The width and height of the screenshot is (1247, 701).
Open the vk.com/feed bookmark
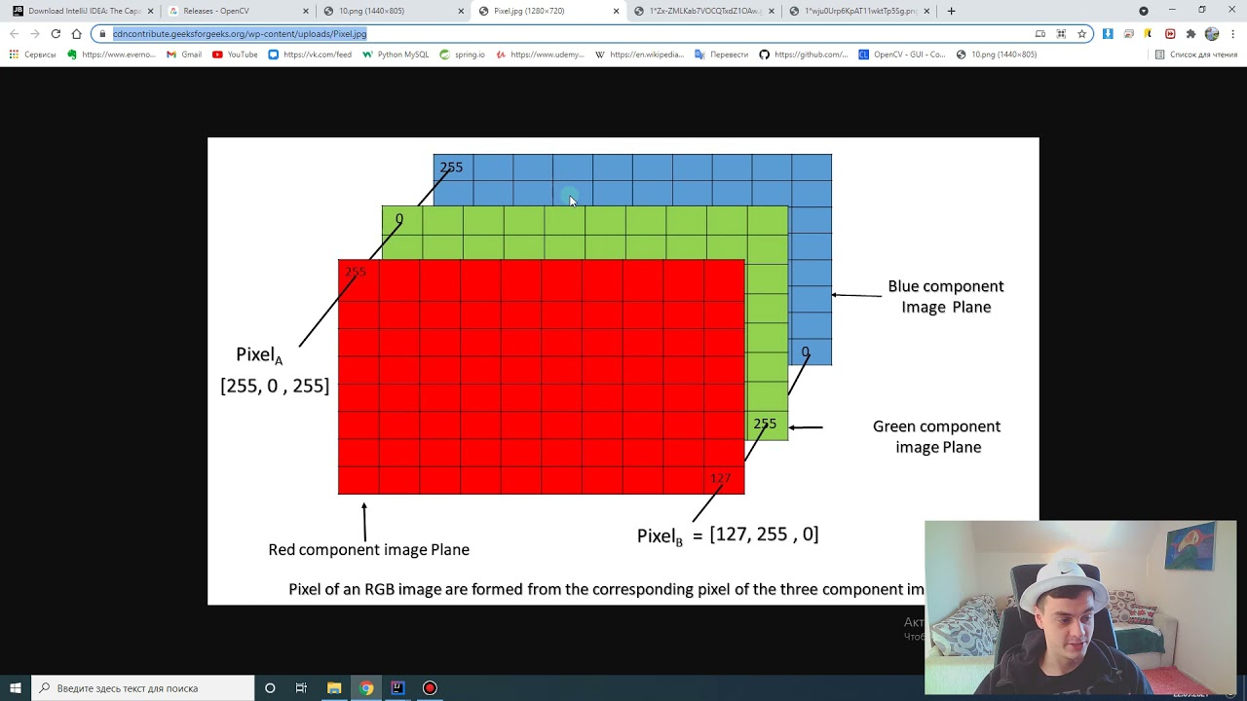tap(310, 55)
